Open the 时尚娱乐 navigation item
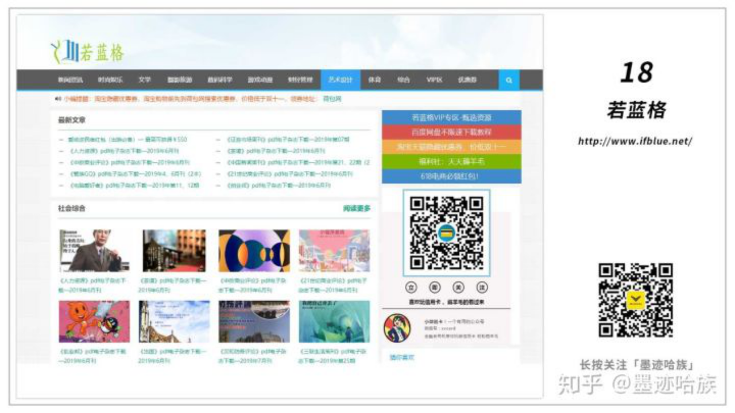The height and width of the screenshot is (413, 735). coord(110,80)
